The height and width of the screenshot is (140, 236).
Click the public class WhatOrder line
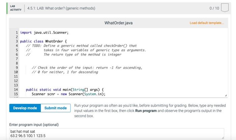click(43, 41)
